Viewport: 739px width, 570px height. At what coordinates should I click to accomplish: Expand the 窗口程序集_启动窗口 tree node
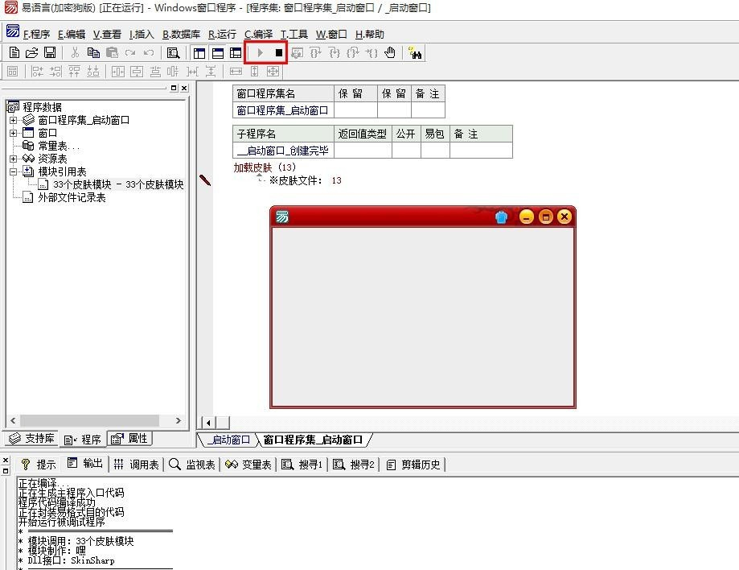tap(13, 120)
